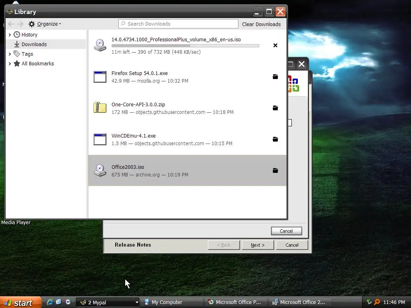
Task: Click the 14.0.4734.1000_ProfessionalPlus ISO file name
Action: coord(176,40)
